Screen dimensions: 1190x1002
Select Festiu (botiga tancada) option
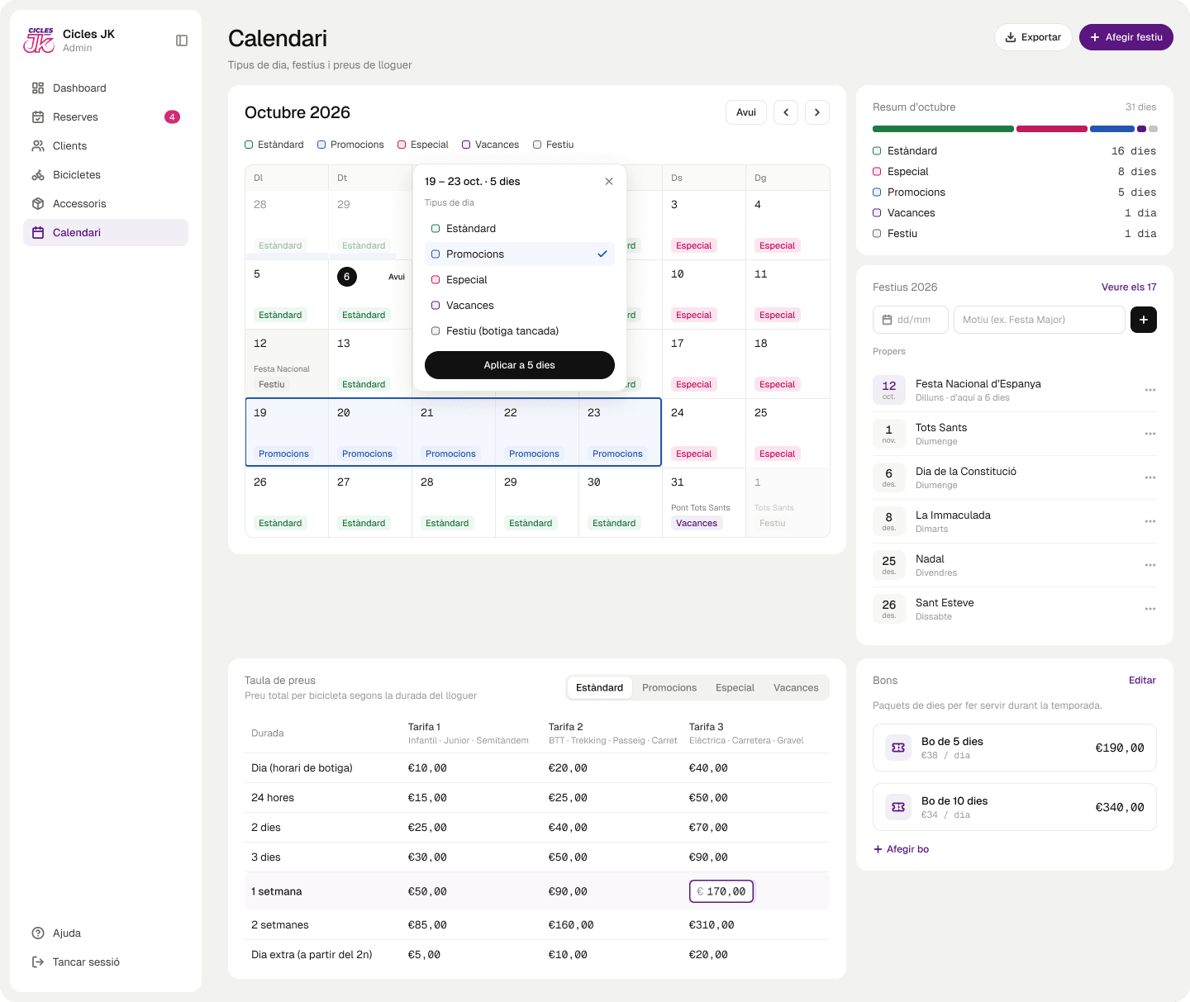[520, 330]
